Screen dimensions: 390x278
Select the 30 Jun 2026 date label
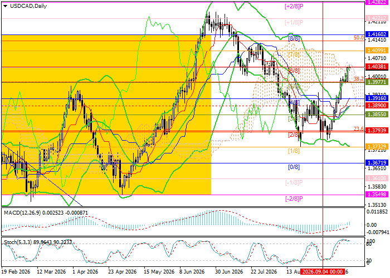(x=229, y=272)
